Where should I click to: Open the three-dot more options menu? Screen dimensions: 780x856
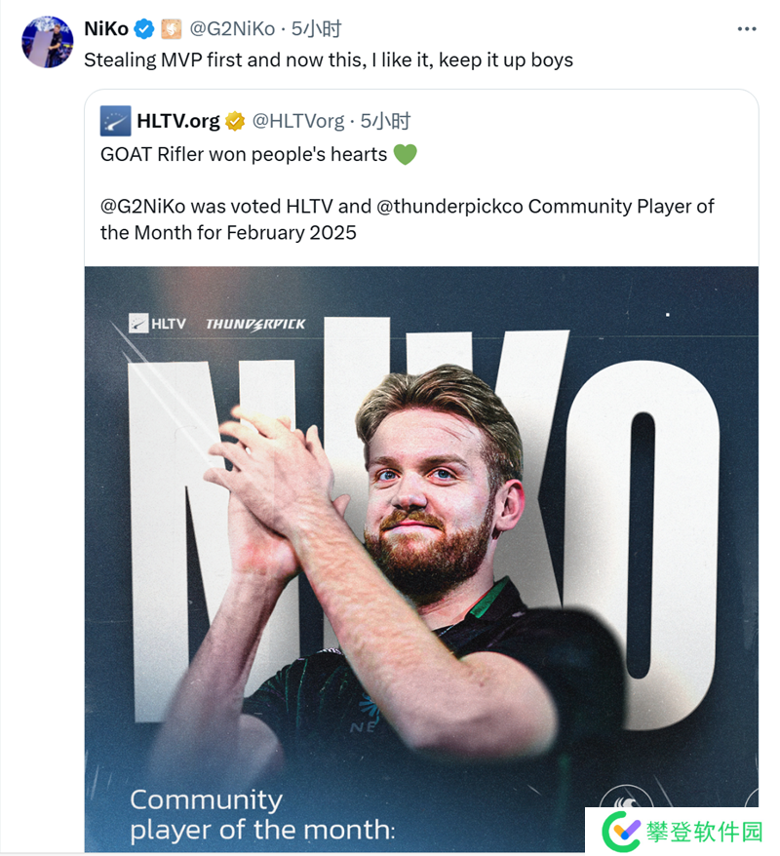[747, 29]
